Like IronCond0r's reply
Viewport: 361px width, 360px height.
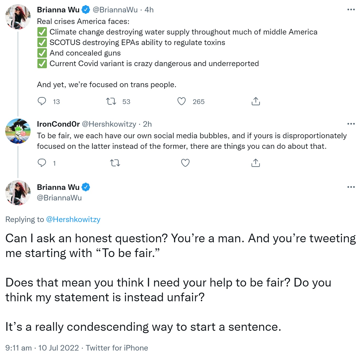coord(185,163)
